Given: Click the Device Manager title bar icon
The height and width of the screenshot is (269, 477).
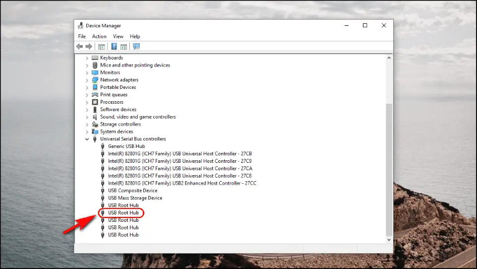Looking at the screenshot, I should coord(81,26).
